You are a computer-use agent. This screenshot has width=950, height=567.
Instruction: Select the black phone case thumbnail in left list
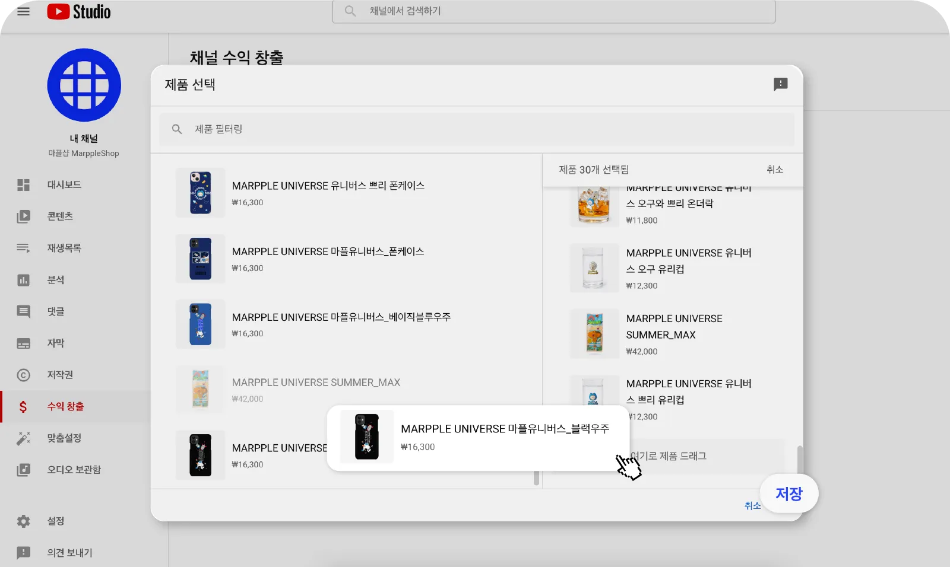(201, 455)
